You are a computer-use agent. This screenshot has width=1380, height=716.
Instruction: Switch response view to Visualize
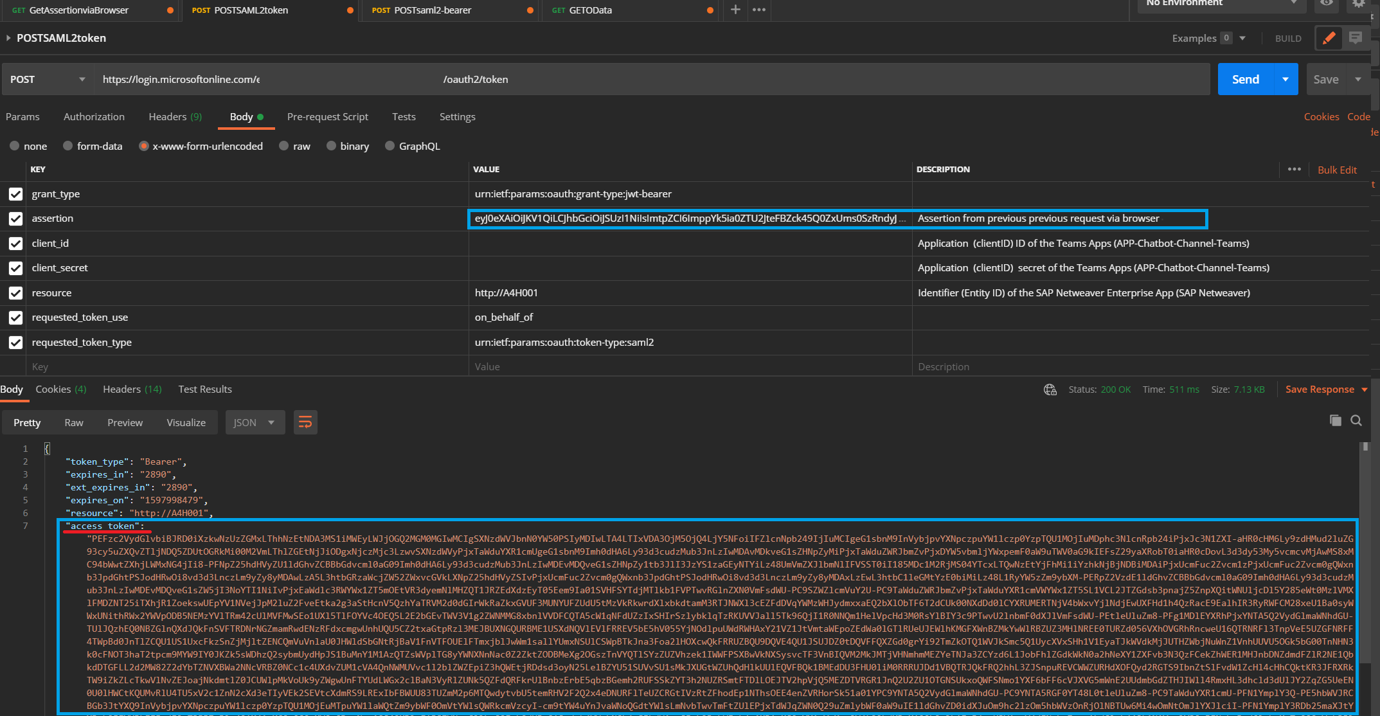click(186, 422)
